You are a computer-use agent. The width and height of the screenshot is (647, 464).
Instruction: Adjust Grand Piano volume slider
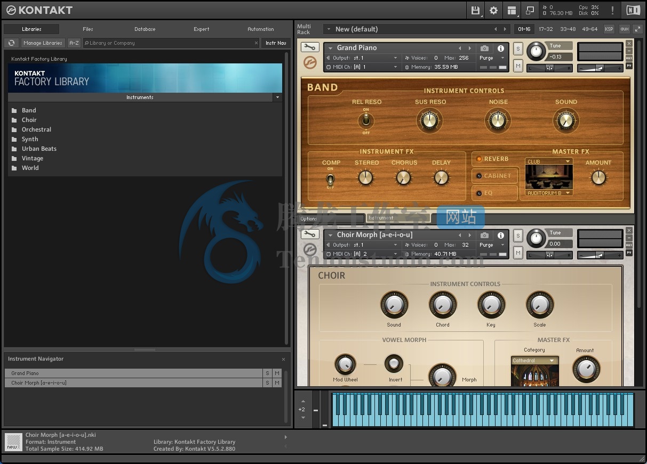pyautogui.click(x=600, y=68)
